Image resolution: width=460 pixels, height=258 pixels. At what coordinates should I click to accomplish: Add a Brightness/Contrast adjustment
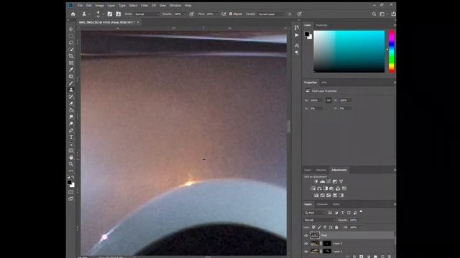click(316, 181)
